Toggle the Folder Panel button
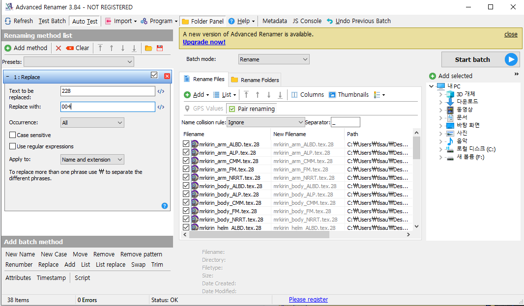 point(203,22)
